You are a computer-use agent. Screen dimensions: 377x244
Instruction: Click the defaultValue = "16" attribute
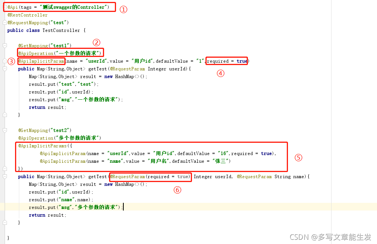pos(203,154)
